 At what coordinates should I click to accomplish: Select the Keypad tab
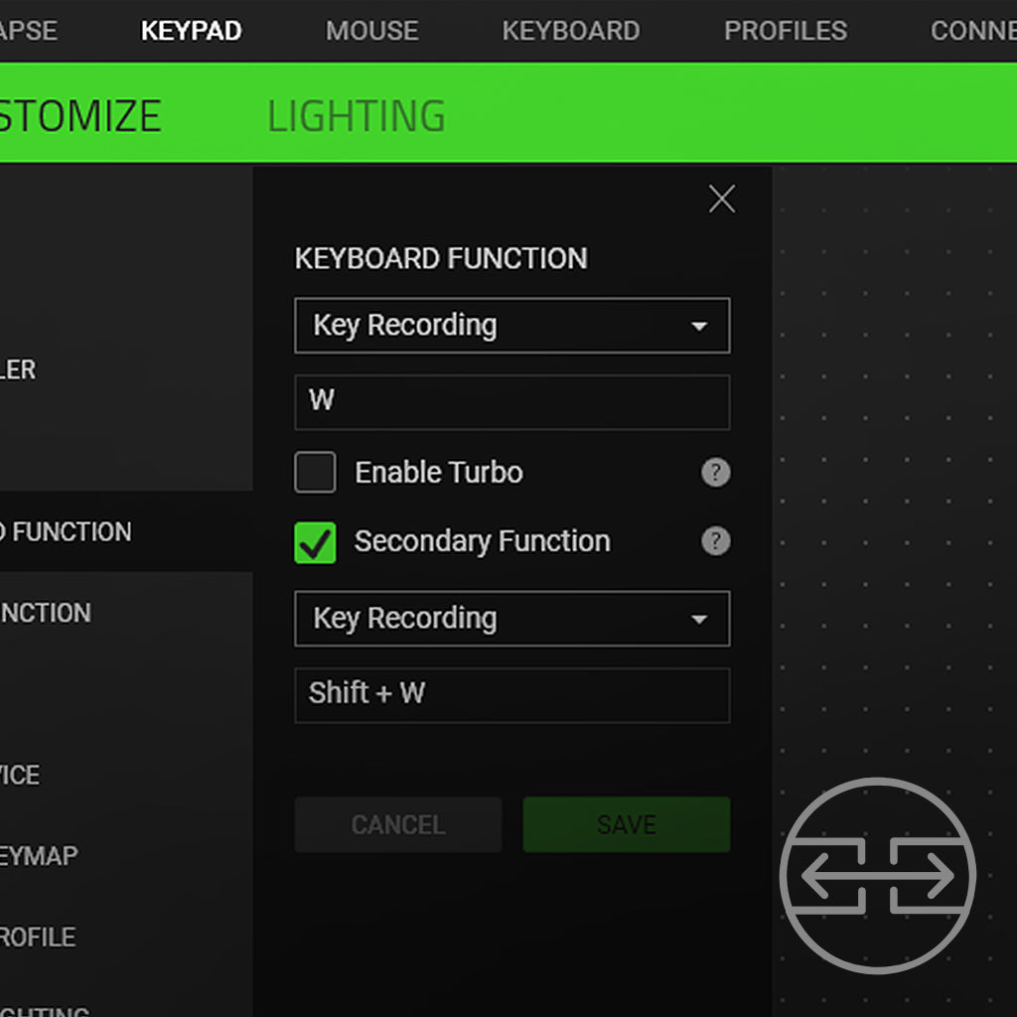tap(191, 31)
